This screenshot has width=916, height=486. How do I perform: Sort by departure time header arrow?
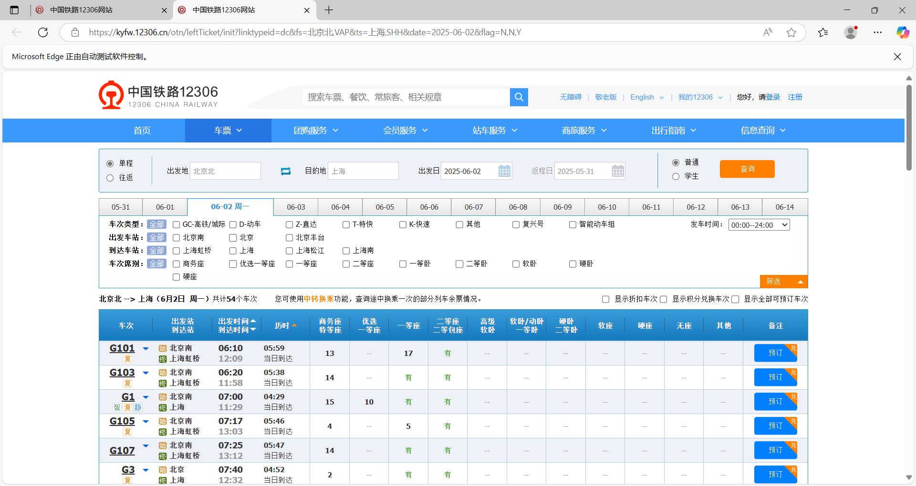point(253,321)
